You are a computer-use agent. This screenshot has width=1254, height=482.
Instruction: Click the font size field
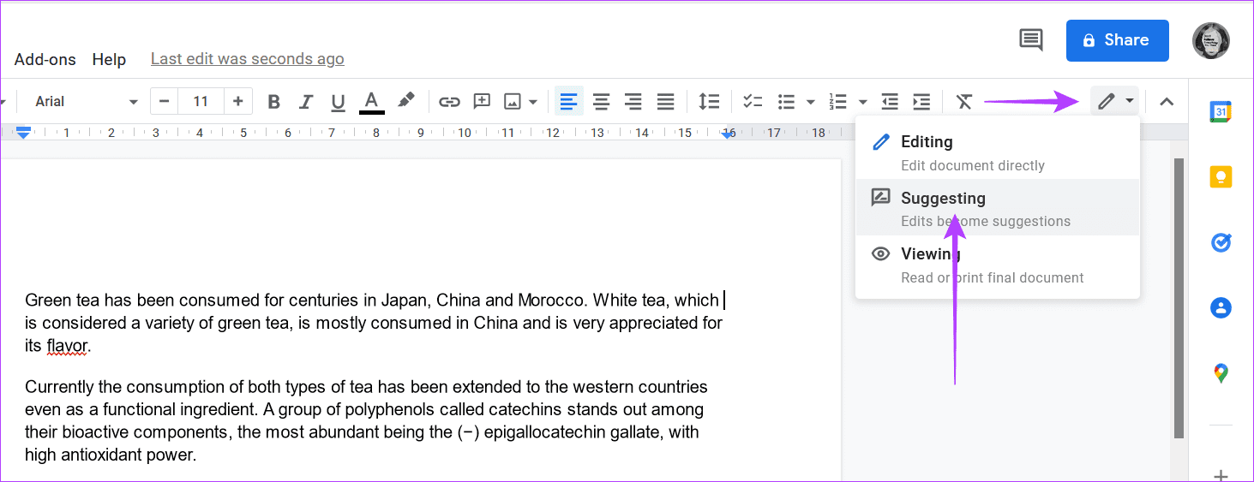[x=201, y=102]
